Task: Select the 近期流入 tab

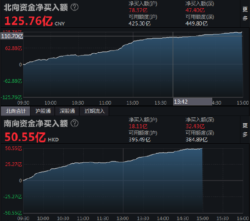Action: [95, 111]
